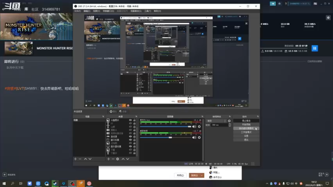Mute the 麦克风/Aux speaker icon
Image resolution: width=333 pixels, height=187 pixels.
point(194,127)
